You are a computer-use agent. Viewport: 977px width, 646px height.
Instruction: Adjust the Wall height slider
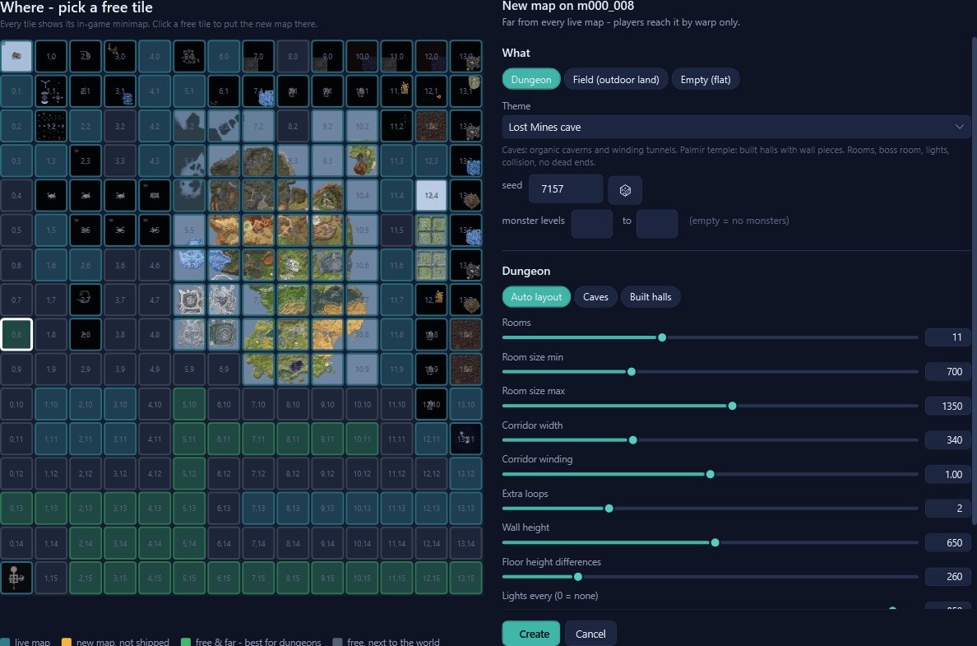pos(715,542)
